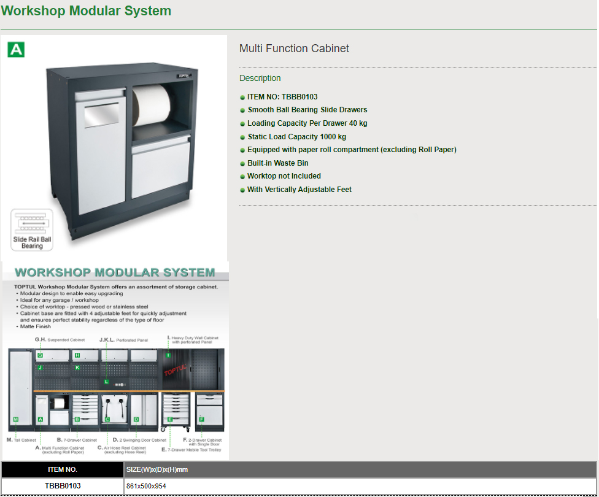Click the green B marker on 7-drawer cabinet
This screenshot has height=497, width=599.
(x=77, y=420)
